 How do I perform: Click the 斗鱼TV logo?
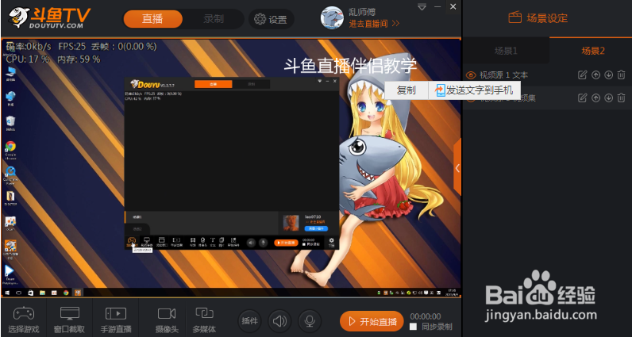pos(49,17)
